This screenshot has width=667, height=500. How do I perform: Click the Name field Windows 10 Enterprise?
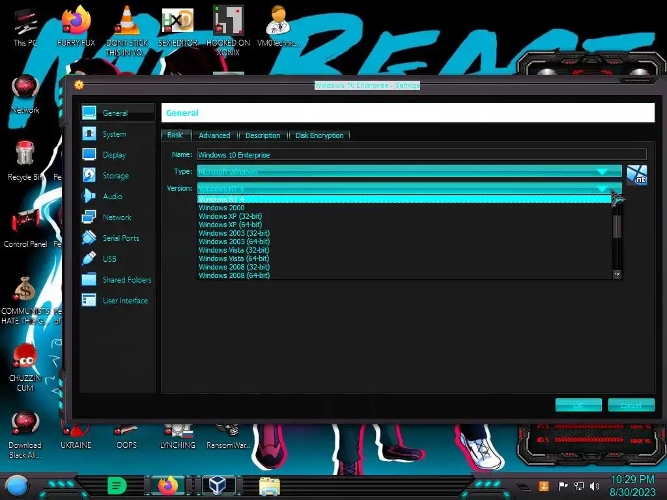coord(421,155)
